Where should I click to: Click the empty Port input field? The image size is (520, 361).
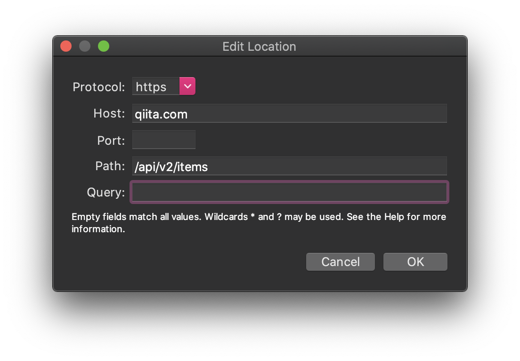pos(164,140)
